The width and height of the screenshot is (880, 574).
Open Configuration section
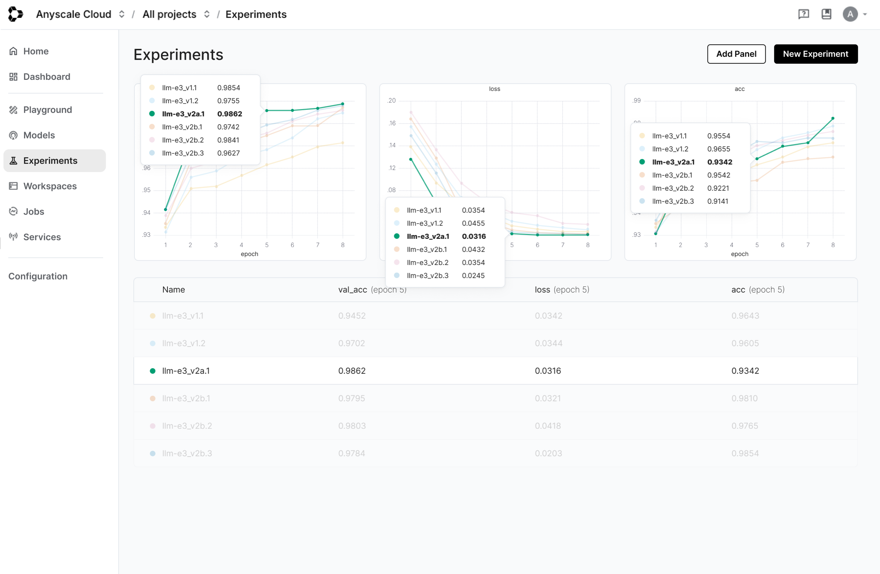38,276
